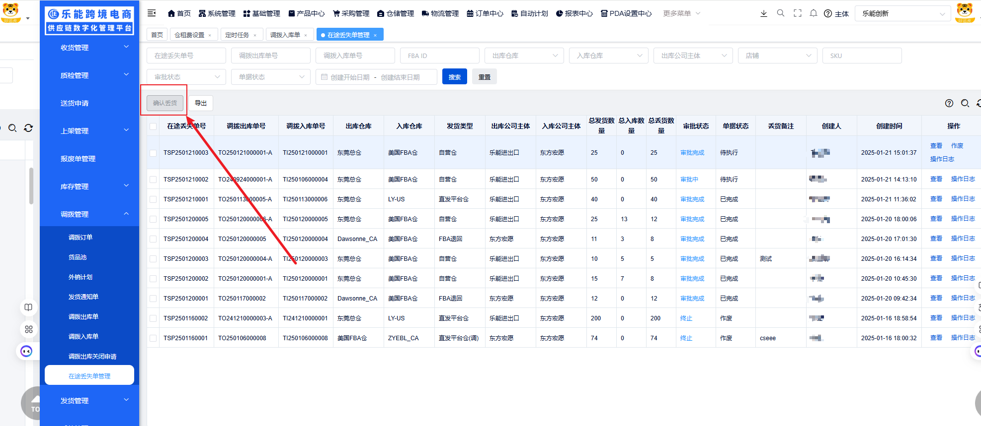The height and width of the screenshot is (426, 981).
Task: Collapse 调拨管理 in the sidebar
Action: (x=89, y=214)
